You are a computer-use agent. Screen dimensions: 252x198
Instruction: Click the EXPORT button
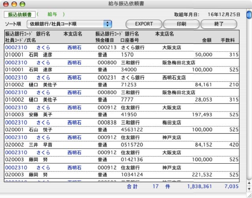point(144,24)
